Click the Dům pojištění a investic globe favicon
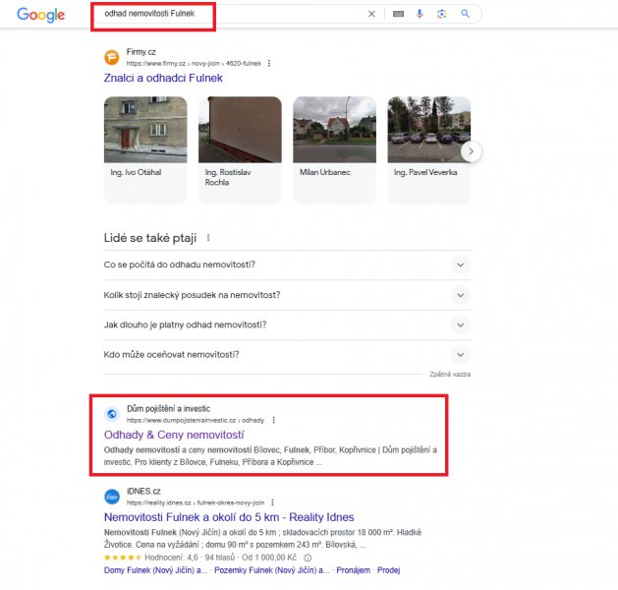Screen dimensions: 618x590 tap(112, 414)
